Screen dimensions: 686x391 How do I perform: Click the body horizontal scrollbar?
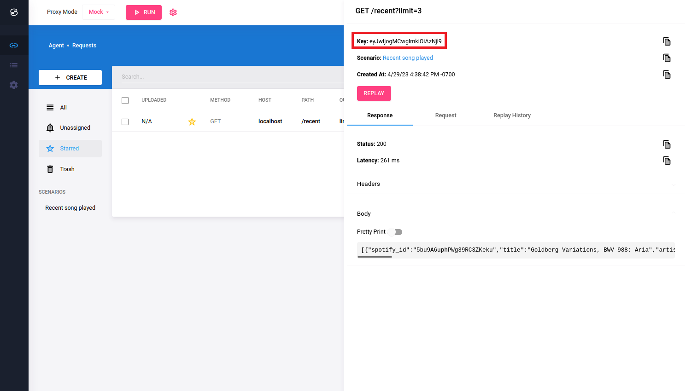click(x=375, y=257)
